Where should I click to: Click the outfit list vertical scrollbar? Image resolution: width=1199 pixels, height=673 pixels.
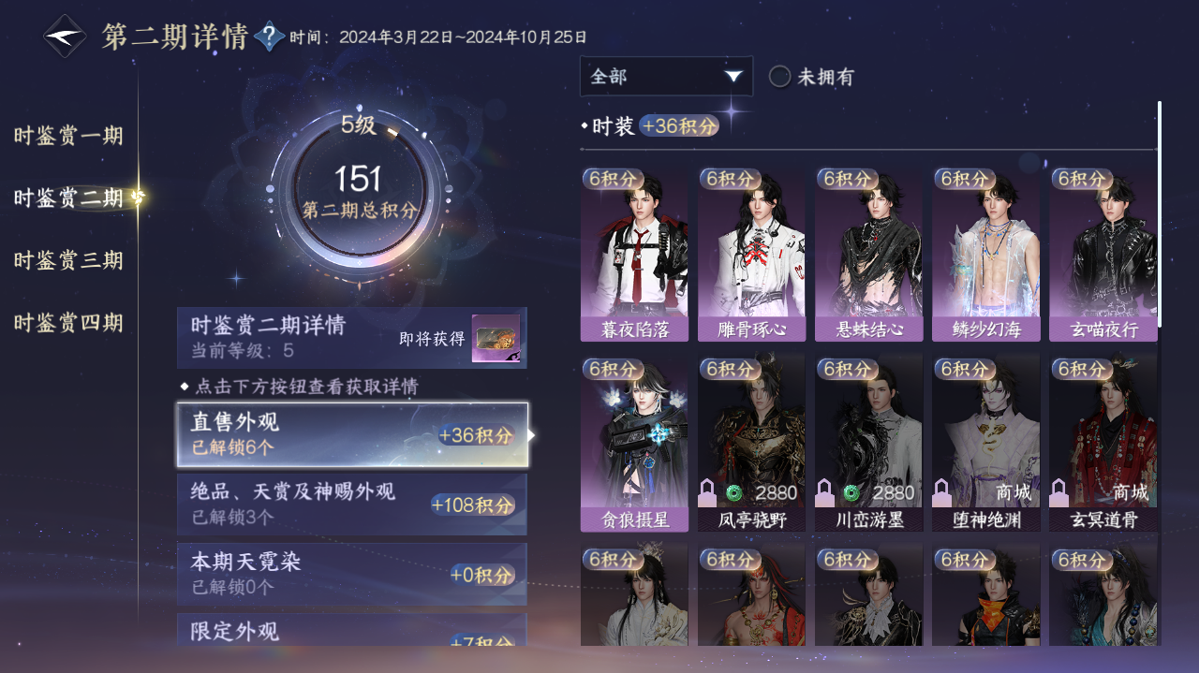1160,213
